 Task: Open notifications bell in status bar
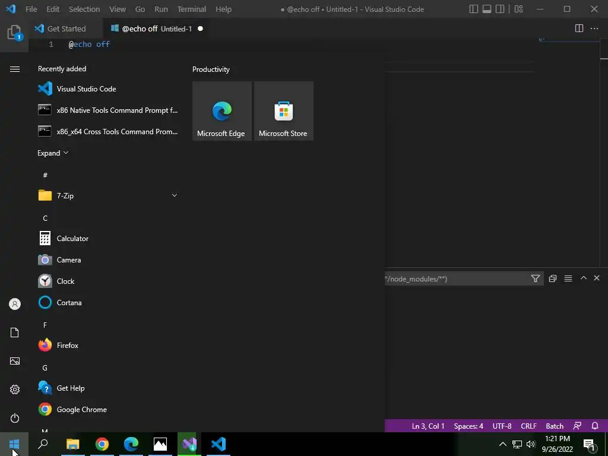[595, 426]
